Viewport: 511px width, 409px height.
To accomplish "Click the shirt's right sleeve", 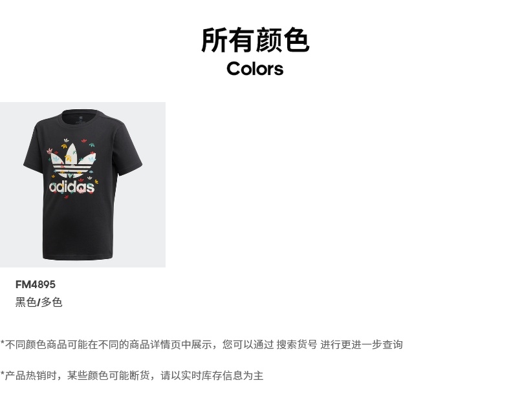I will pos(131,147).
